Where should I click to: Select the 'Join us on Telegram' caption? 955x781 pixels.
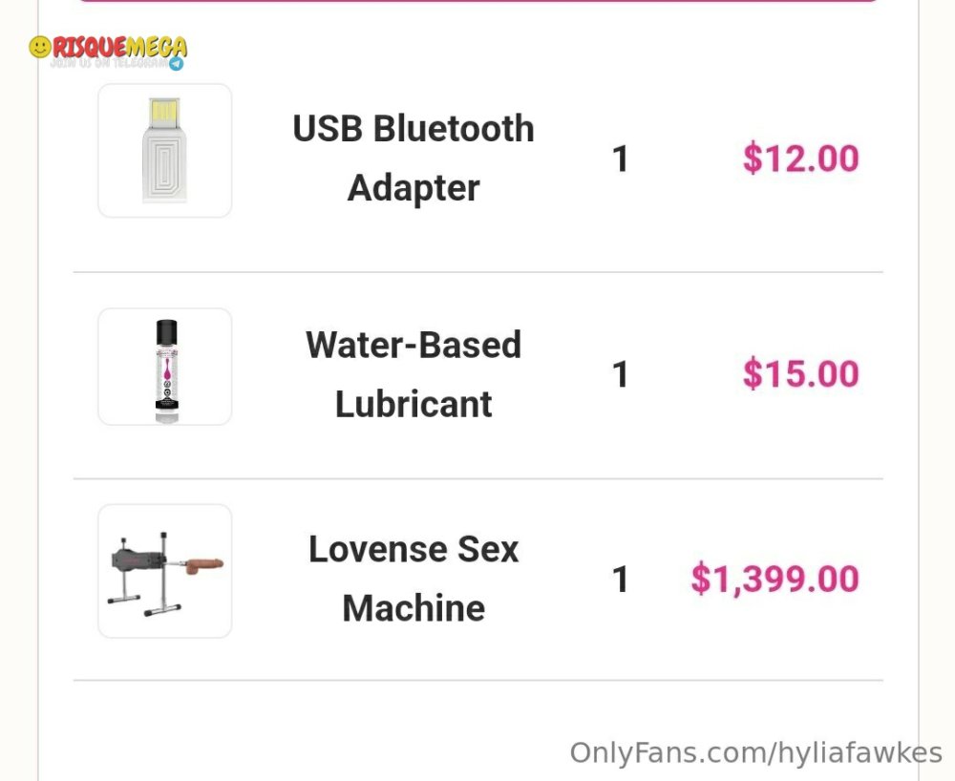tap(109, 63)
